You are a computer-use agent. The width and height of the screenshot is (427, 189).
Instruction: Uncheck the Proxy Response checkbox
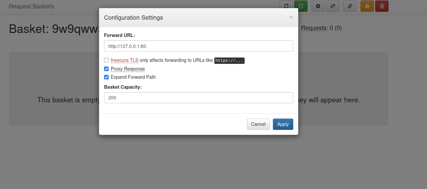pyautogui.click(x=106, y=69)
